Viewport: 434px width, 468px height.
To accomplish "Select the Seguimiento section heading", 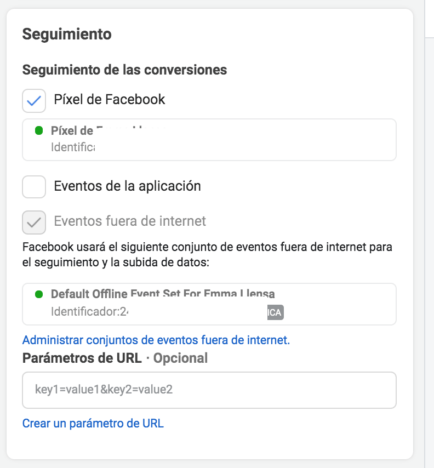I will pos(67,35).
